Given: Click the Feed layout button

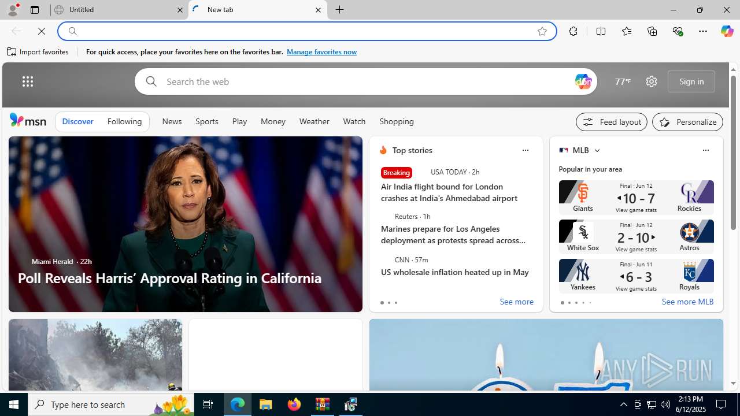Looking at the screenshot, I should pyautogui.click(x=612, y=122).
